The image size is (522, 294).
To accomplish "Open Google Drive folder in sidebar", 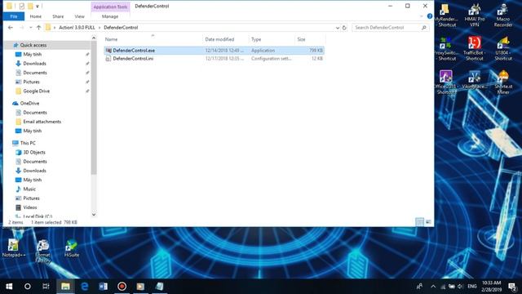I will [x=36, y=91].
